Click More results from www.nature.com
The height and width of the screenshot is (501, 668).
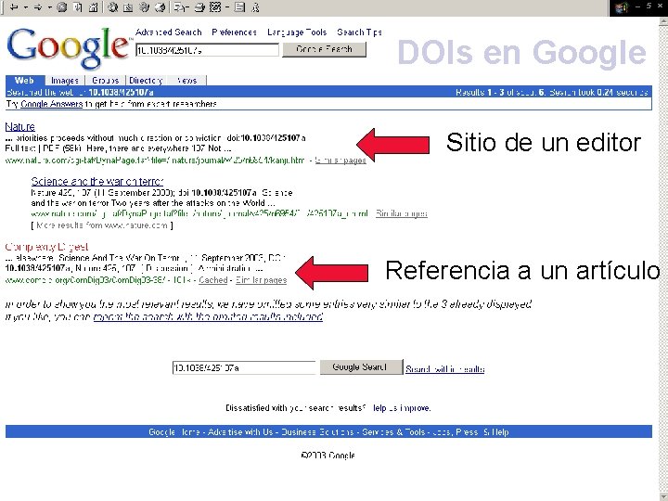click(x=102, y=225)
